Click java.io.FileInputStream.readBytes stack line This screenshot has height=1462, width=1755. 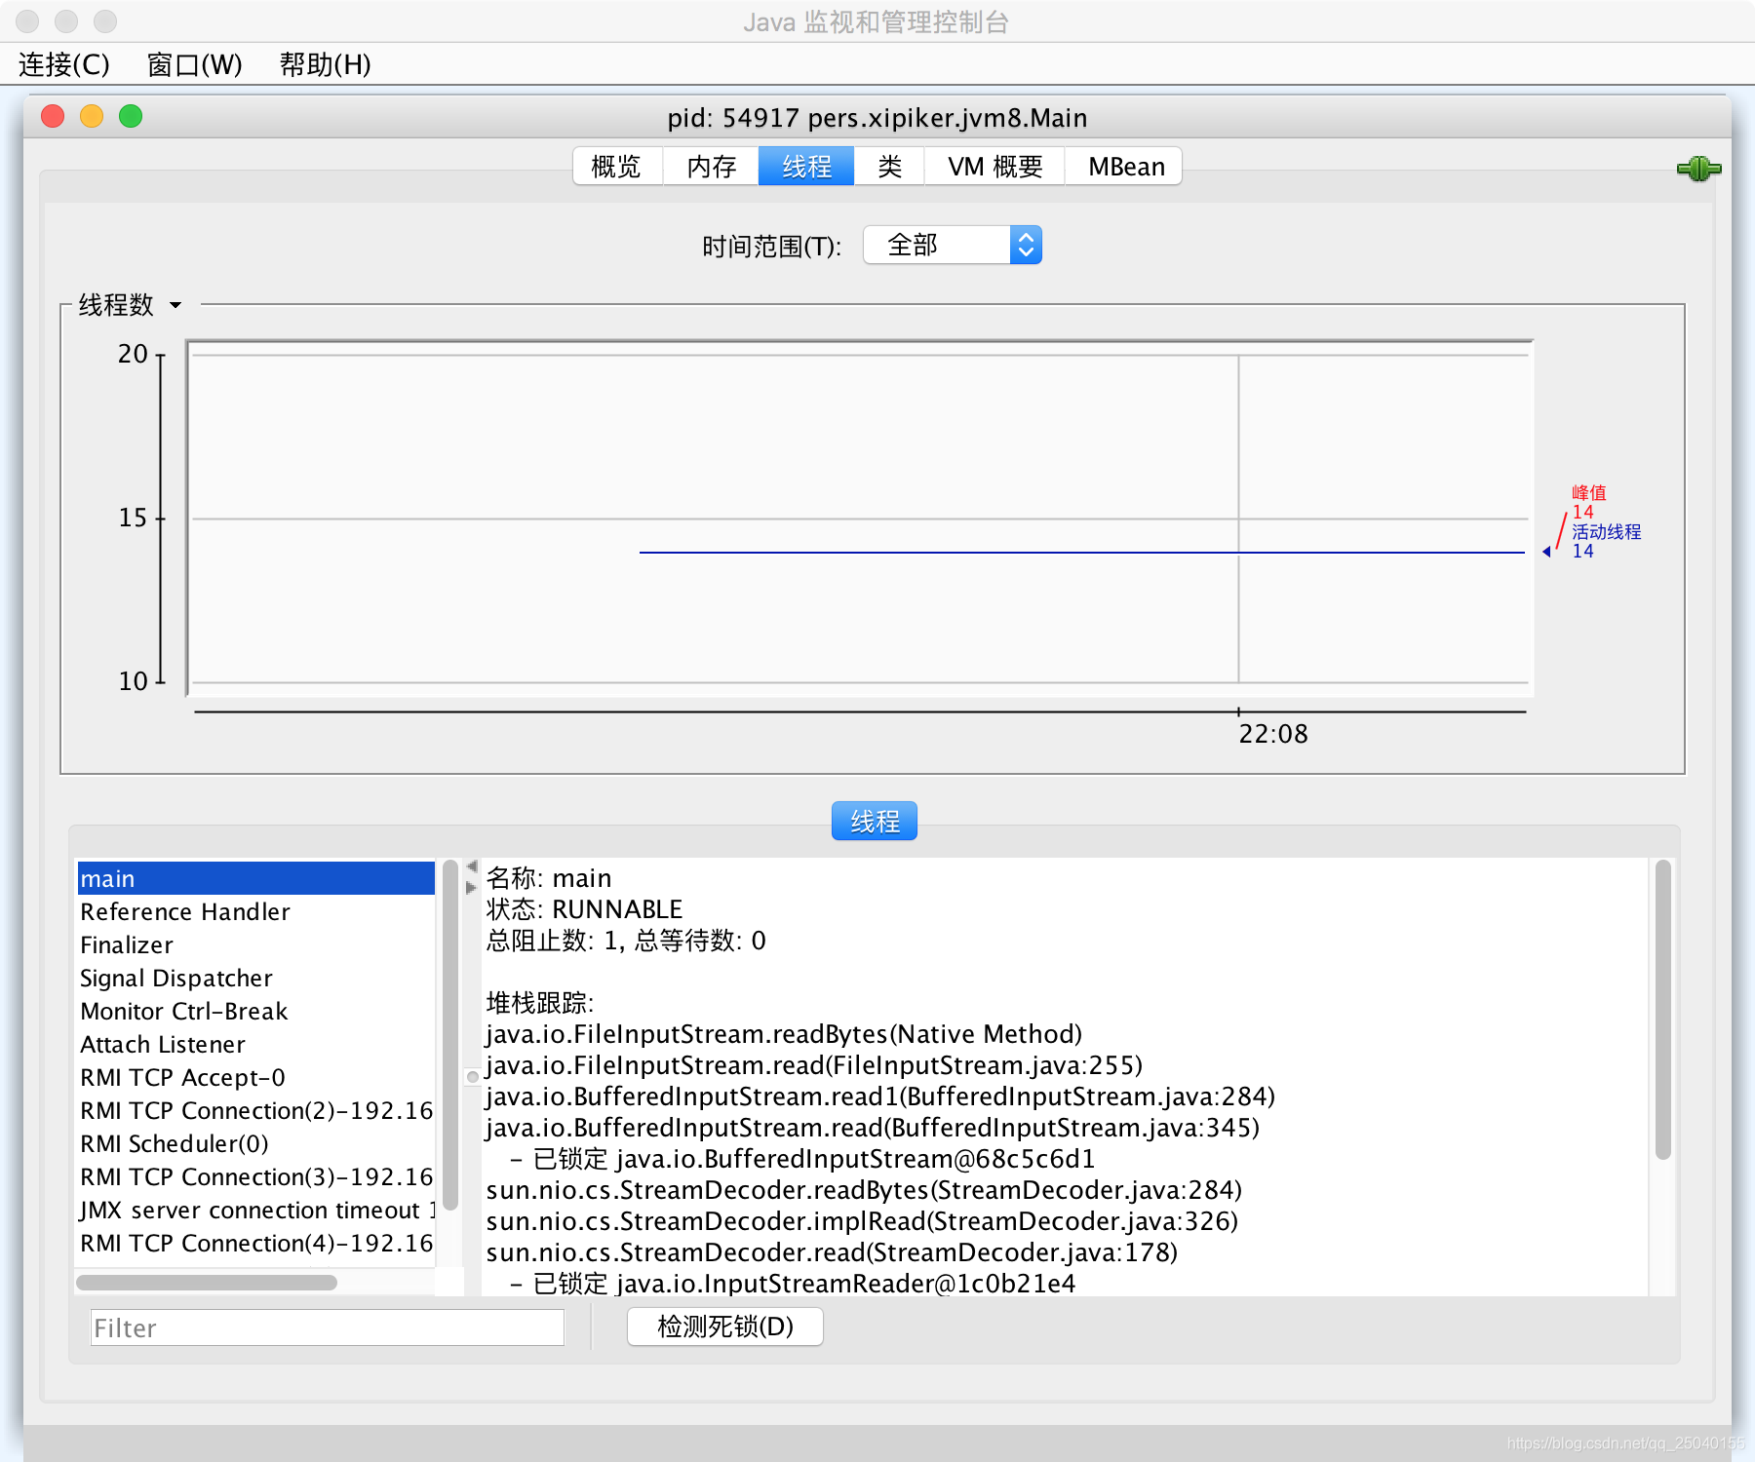pos(784,1034)
